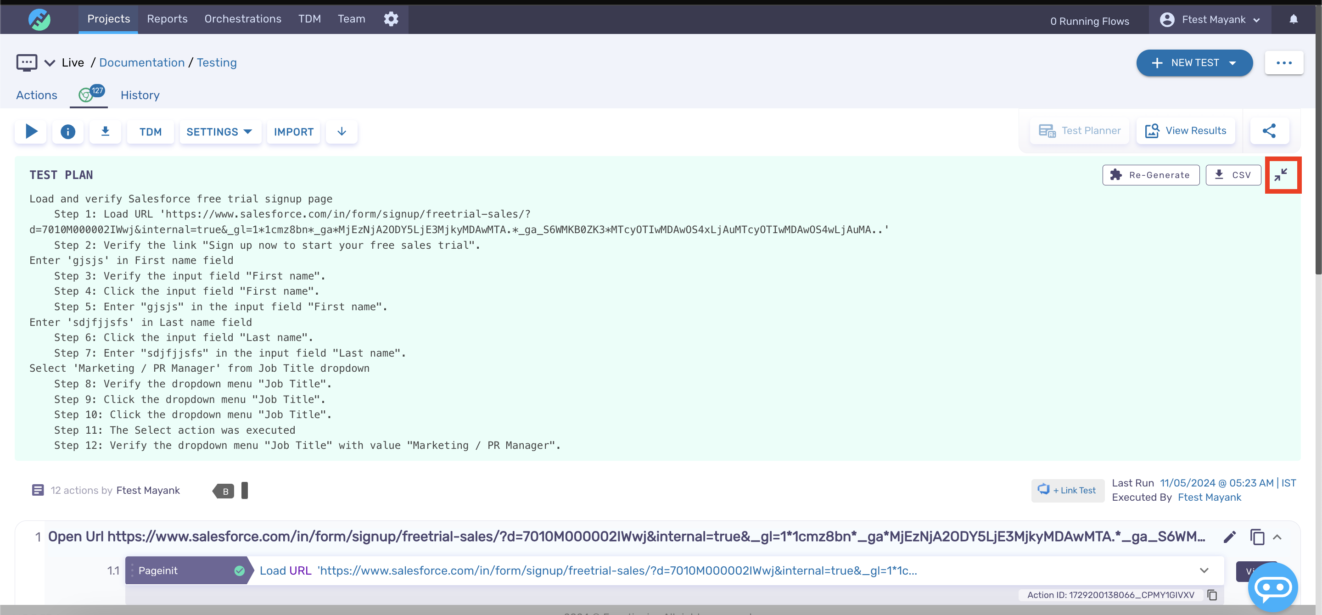The image size is (1322, 615).
Task: Click the down arrow toolbar button
Action: click(x=342, y=132)
